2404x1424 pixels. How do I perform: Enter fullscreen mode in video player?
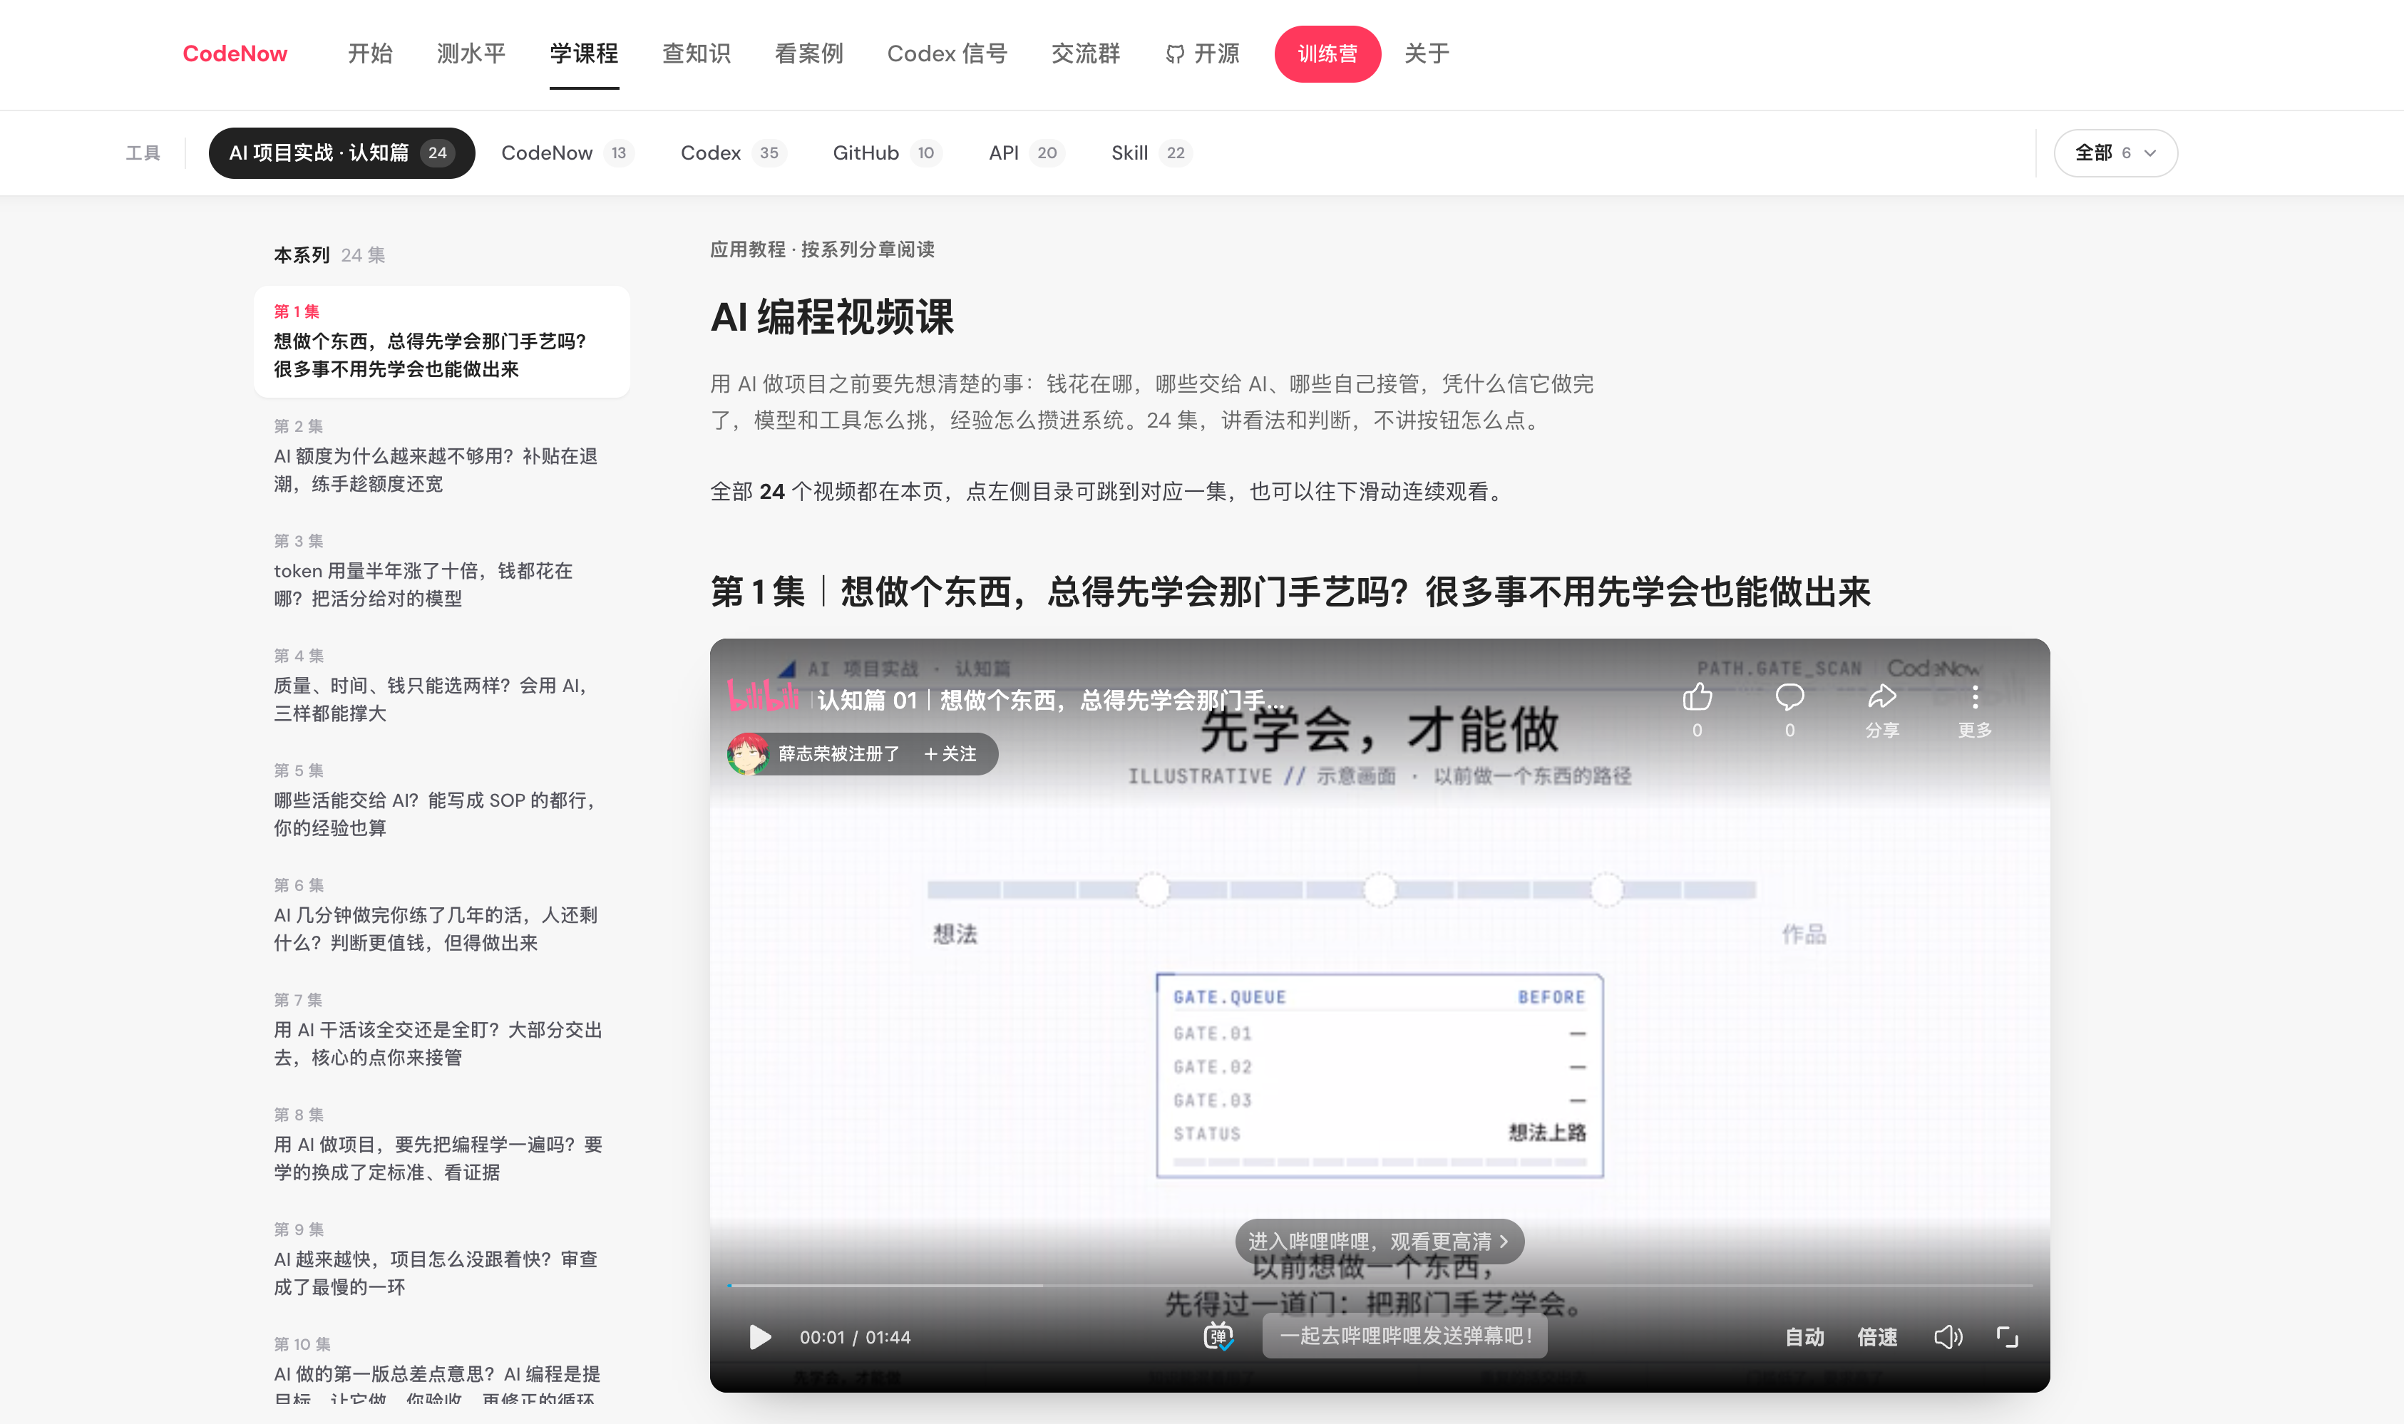[x=2007, y=1336]
